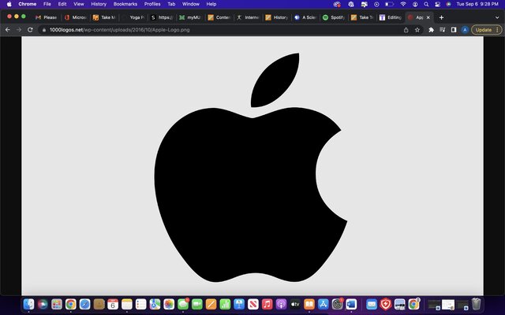Open the Bookmarks menu
This screenshot has width=505, height=315.
pos(125,4)
